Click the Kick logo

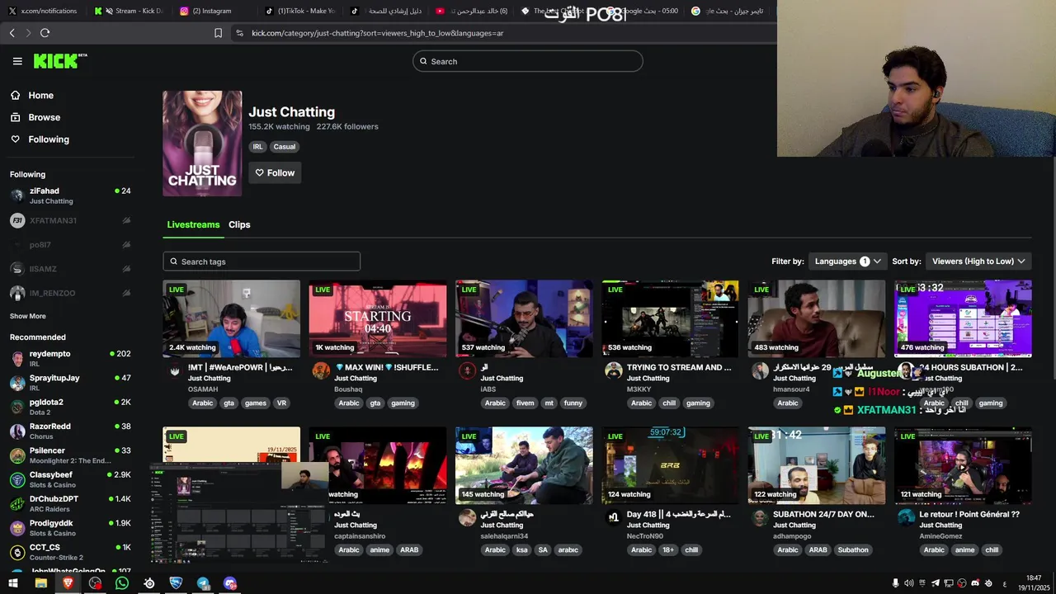[x=60, y=61]
